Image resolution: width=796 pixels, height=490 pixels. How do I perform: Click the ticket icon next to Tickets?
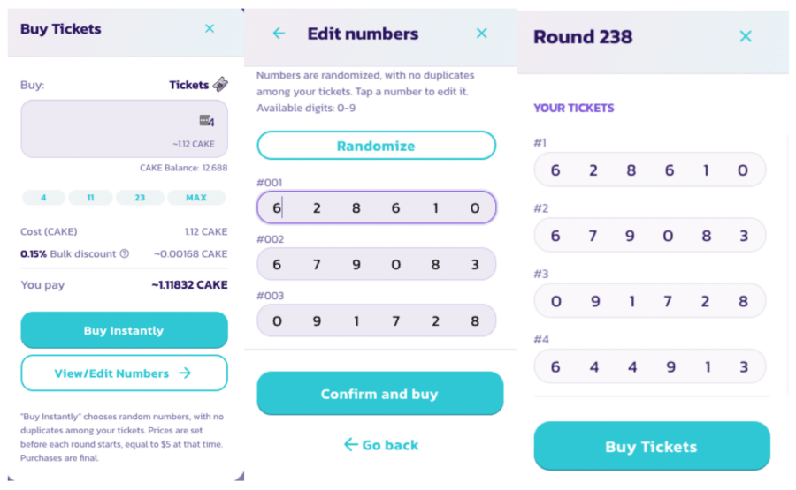pyautogui.click(x=220, y=85)
